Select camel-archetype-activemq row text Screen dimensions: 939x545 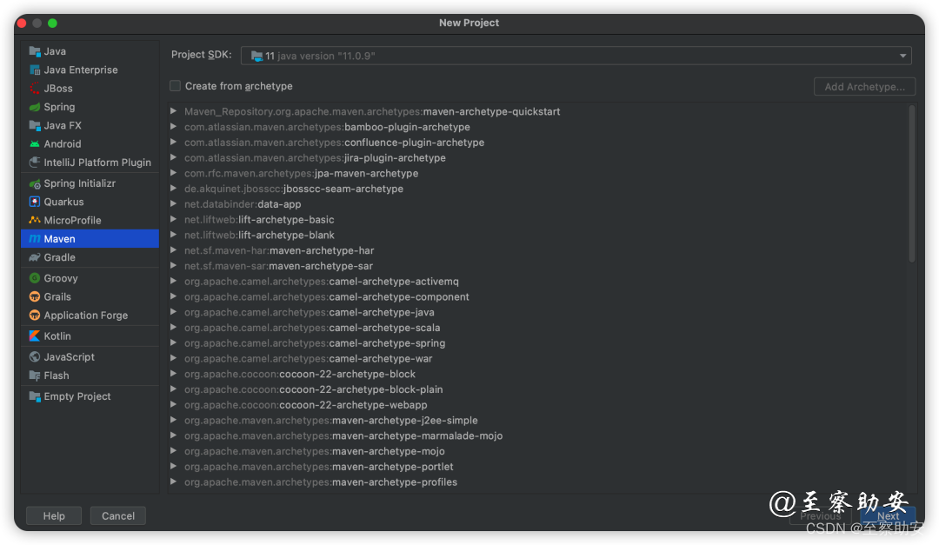pyautogui.click(x=322, y=282)
